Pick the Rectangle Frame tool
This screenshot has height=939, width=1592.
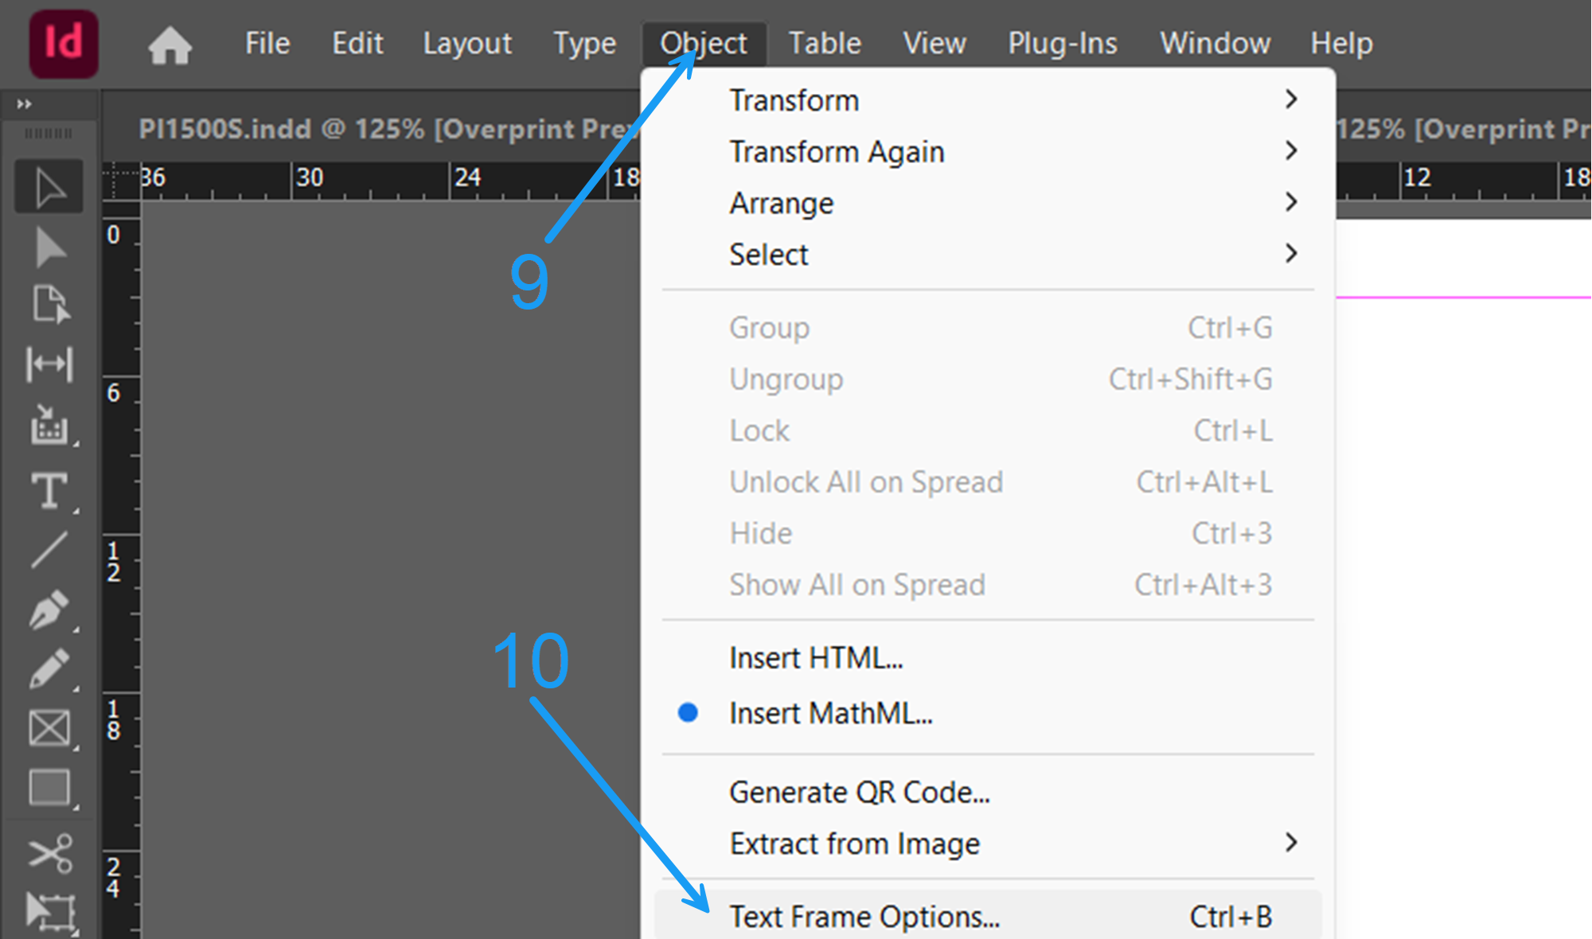pyautogui.click(x=49, y=728)
